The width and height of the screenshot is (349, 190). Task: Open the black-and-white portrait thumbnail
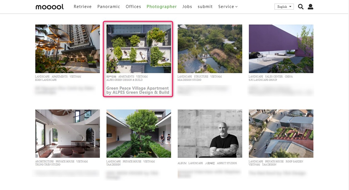[x=210, y=134]
